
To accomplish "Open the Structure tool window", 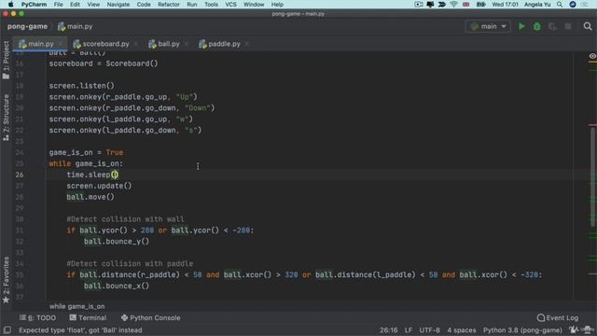I will pyautogui.click(x=6, y=118).
